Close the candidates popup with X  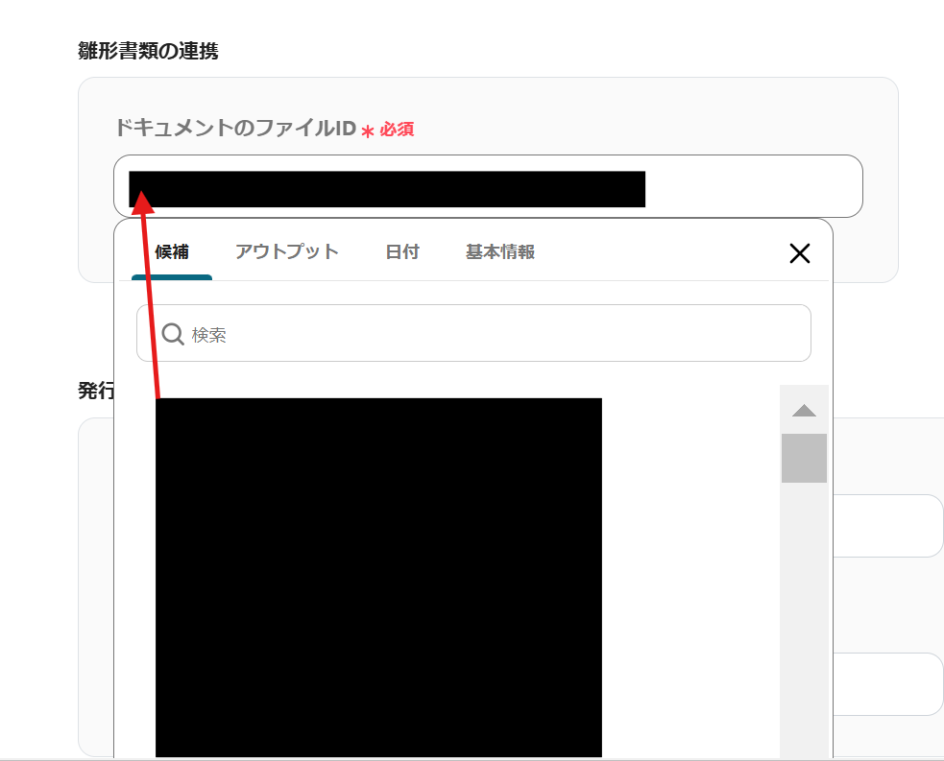800,253
